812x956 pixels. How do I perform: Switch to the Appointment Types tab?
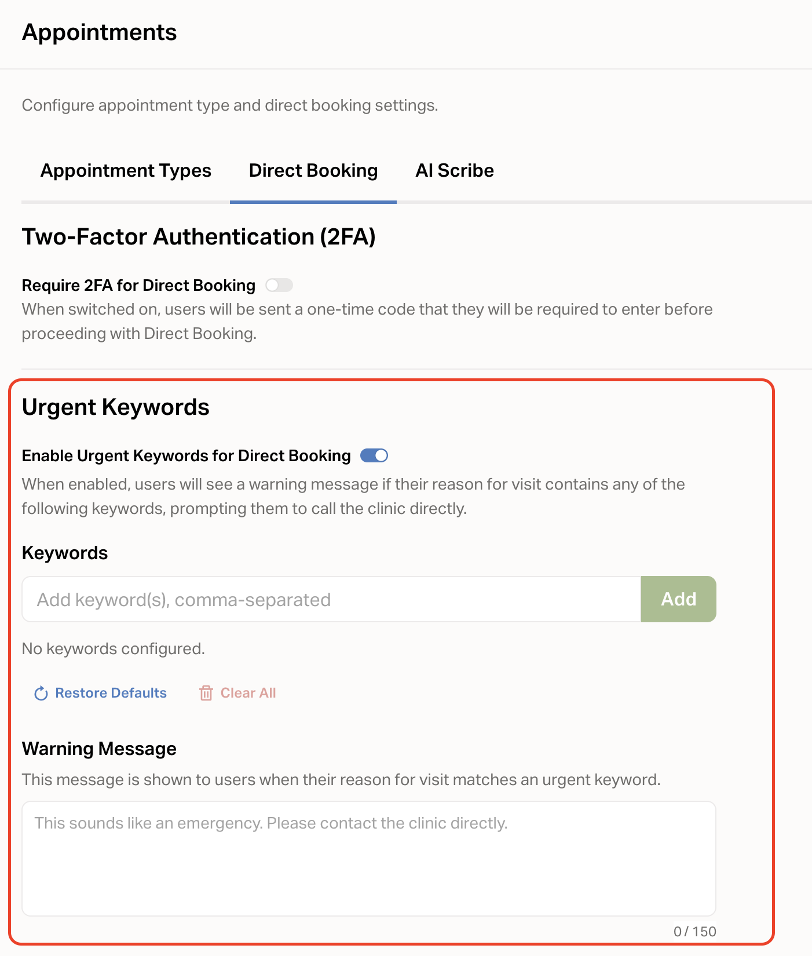pos(126,171)
